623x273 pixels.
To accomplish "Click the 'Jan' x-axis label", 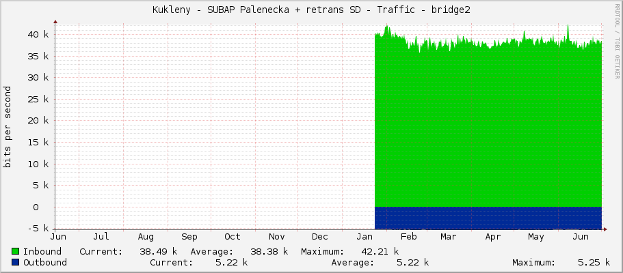I will point(364,237).
